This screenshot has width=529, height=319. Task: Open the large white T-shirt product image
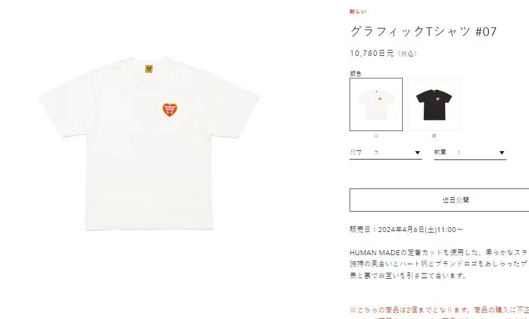coord(149,143)
